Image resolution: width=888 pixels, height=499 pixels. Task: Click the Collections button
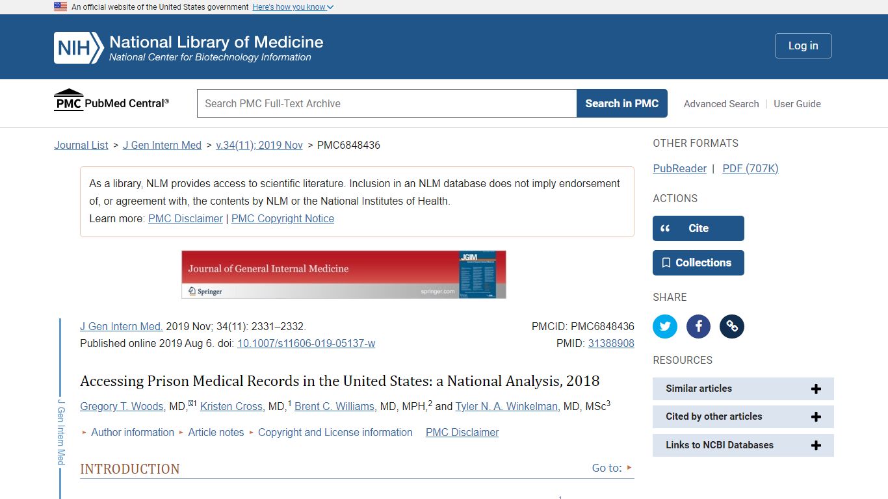698,262
